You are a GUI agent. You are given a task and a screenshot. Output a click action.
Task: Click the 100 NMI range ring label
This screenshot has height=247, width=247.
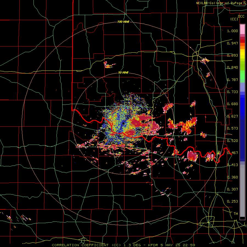pos(123,22)
